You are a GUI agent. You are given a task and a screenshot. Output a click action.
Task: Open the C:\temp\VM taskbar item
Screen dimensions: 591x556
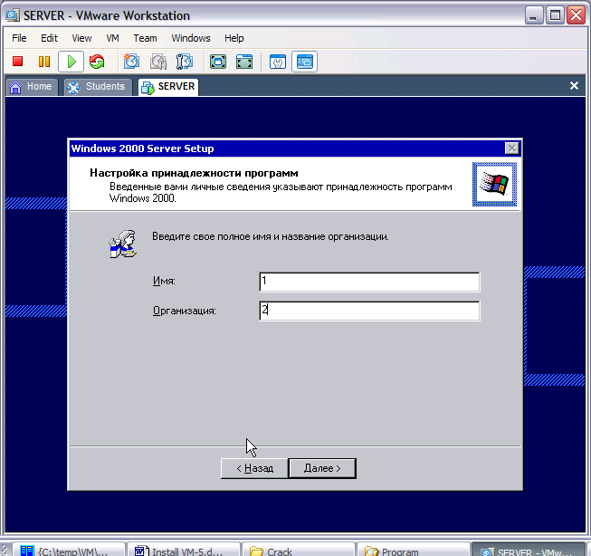click(x=69, y=551)
